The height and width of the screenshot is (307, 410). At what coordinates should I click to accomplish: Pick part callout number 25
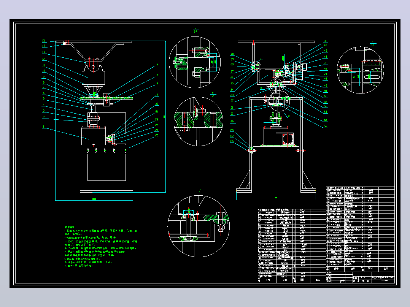coord(157,135)
